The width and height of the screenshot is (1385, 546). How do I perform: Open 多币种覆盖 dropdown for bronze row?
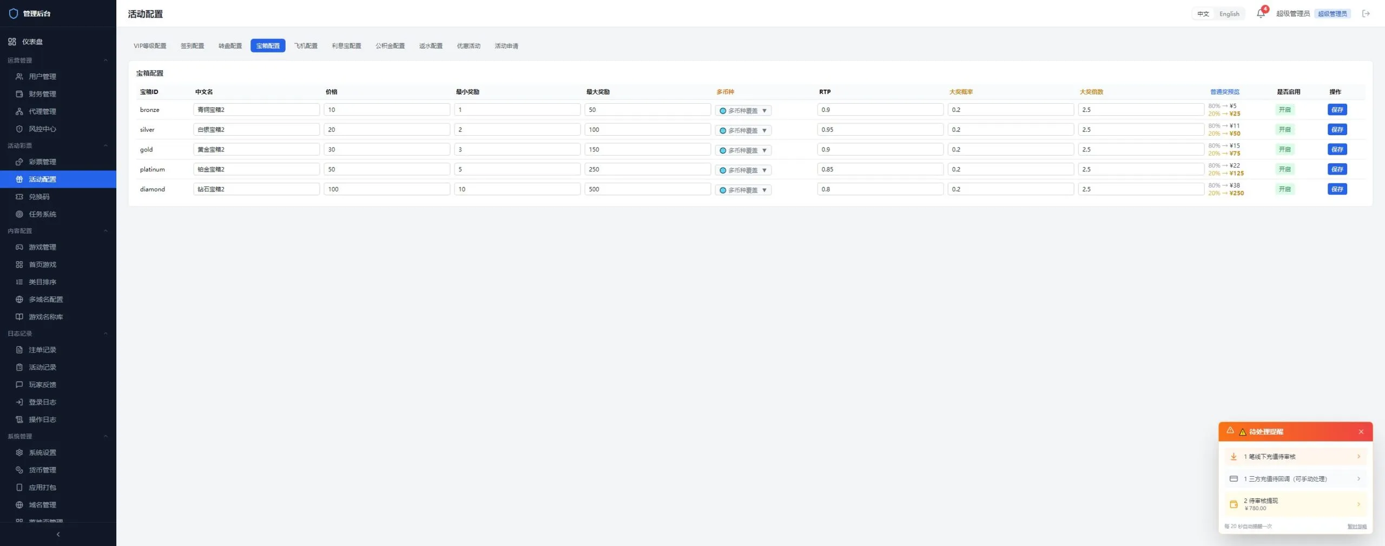(x=743, y=111)
